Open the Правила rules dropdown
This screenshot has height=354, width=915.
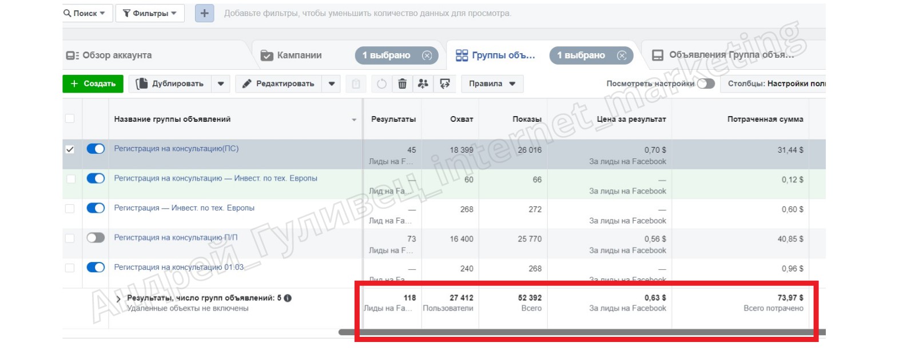492,83
